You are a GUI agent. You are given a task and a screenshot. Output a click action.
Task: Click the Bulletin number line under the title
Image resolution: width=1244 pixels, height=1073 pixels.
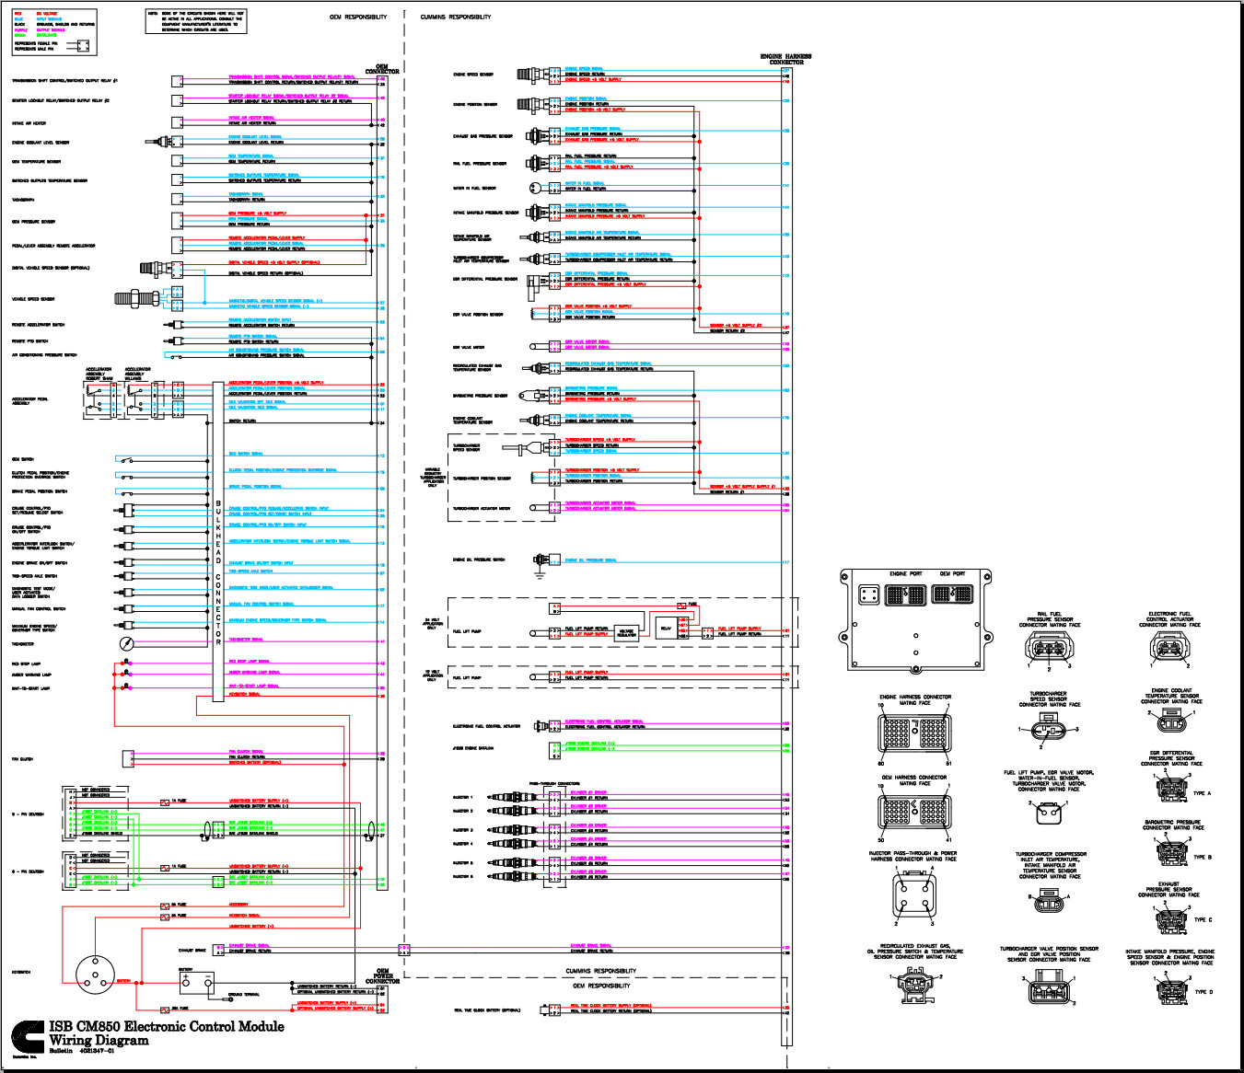pyautogui.click(x=82, y=1050)
